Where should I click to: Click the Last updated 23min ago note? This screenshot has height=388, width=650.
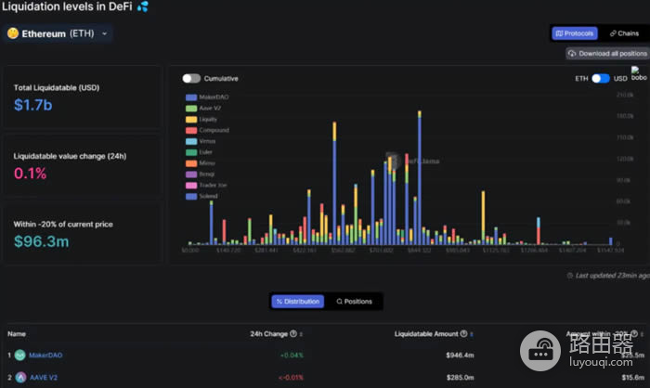608,276
